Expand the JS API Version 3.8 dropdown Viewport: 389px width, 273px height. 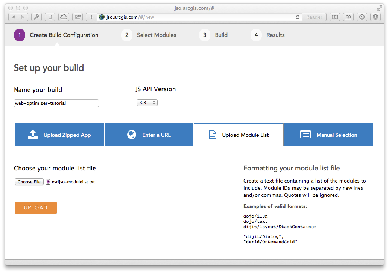147,103
